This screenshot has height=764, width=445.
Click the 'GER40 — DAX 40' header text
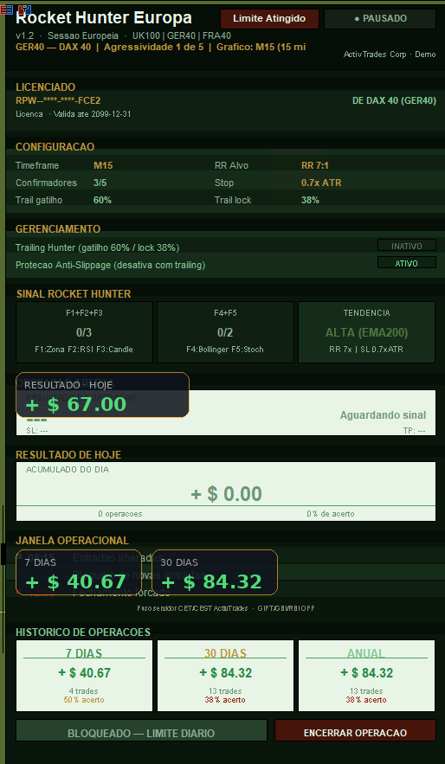(53, 48)
